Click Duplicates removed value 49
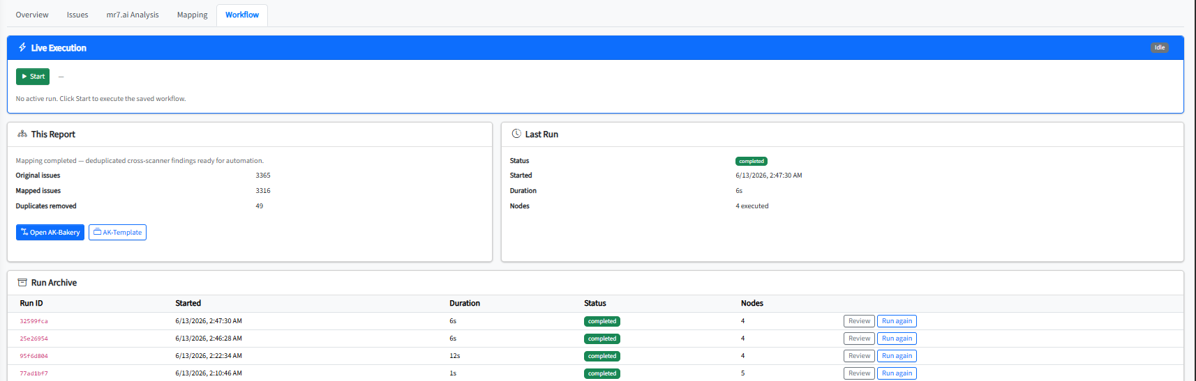Viewport: 1196px width, 381px height. 260,206
